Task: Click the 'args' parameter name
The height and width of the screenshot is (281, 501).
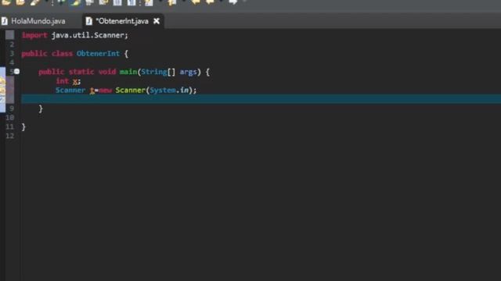Action: pos(188,72)
